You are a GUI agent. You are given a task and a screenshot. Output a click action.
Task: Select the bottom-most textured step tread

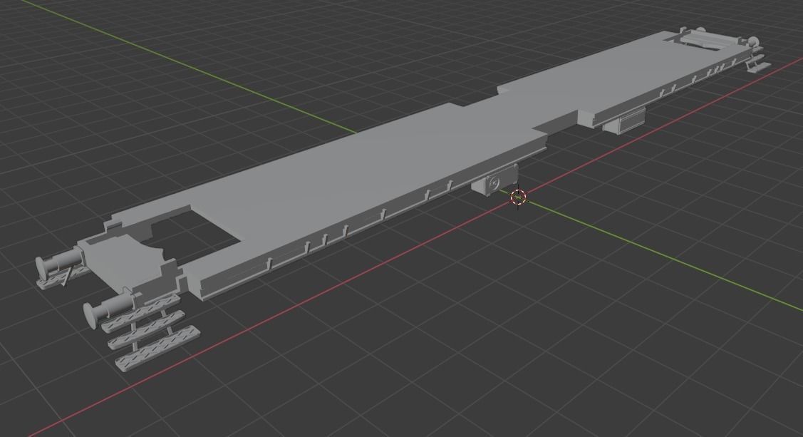click(x=157, y=349)
